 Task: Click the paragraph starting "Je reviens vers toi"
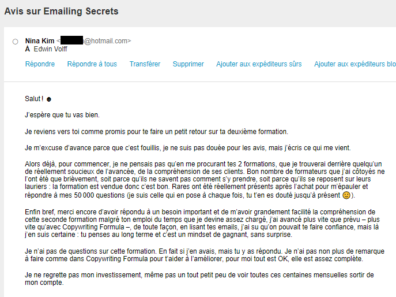pos(156,132)
